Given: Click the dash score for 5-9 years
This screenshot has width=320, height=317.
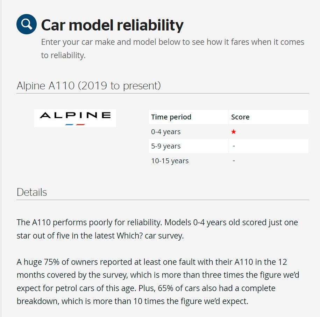Looking at the screenshot, I should (x=234, y=146).
